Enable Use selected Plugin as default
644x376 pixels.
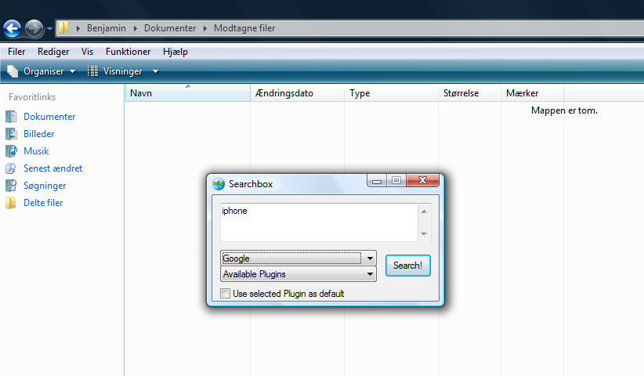pyautogui.click(x=225, y=294)
